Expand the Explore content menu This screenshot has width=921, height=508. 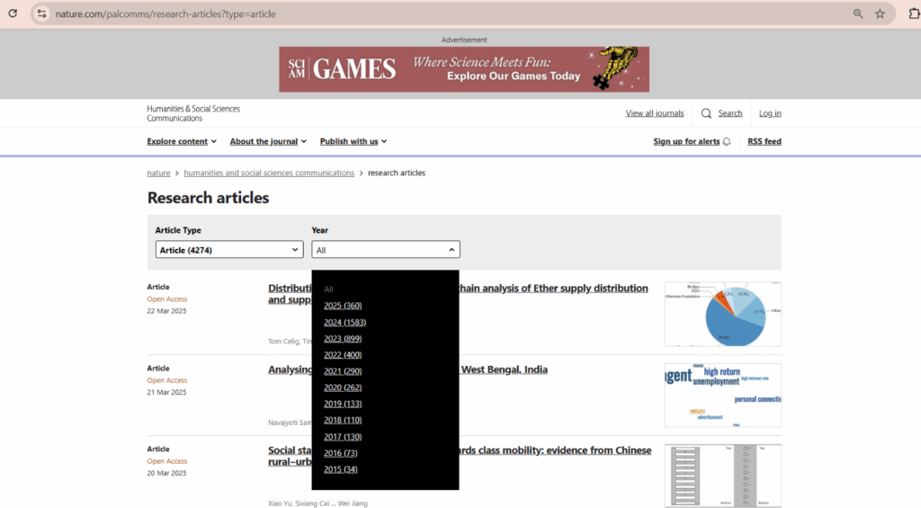coord(182,141)
